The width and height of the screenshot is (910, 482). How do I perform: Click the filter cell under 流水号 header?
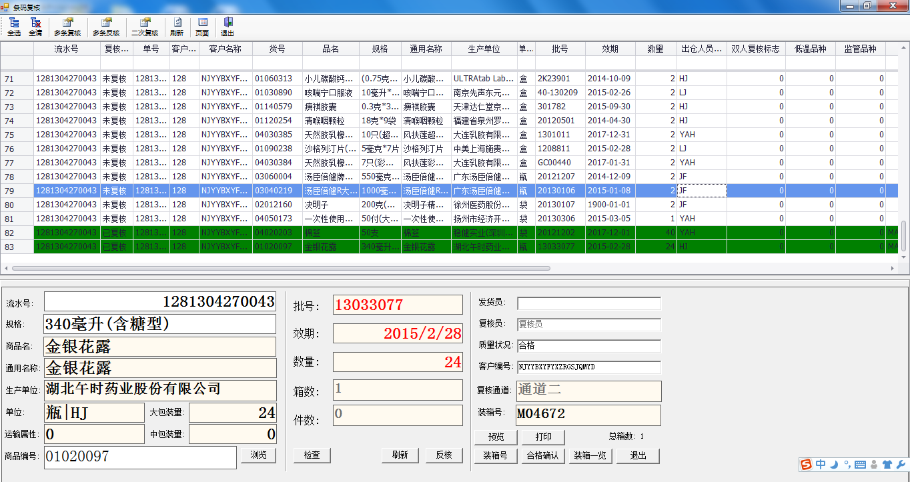click(67, 63)
